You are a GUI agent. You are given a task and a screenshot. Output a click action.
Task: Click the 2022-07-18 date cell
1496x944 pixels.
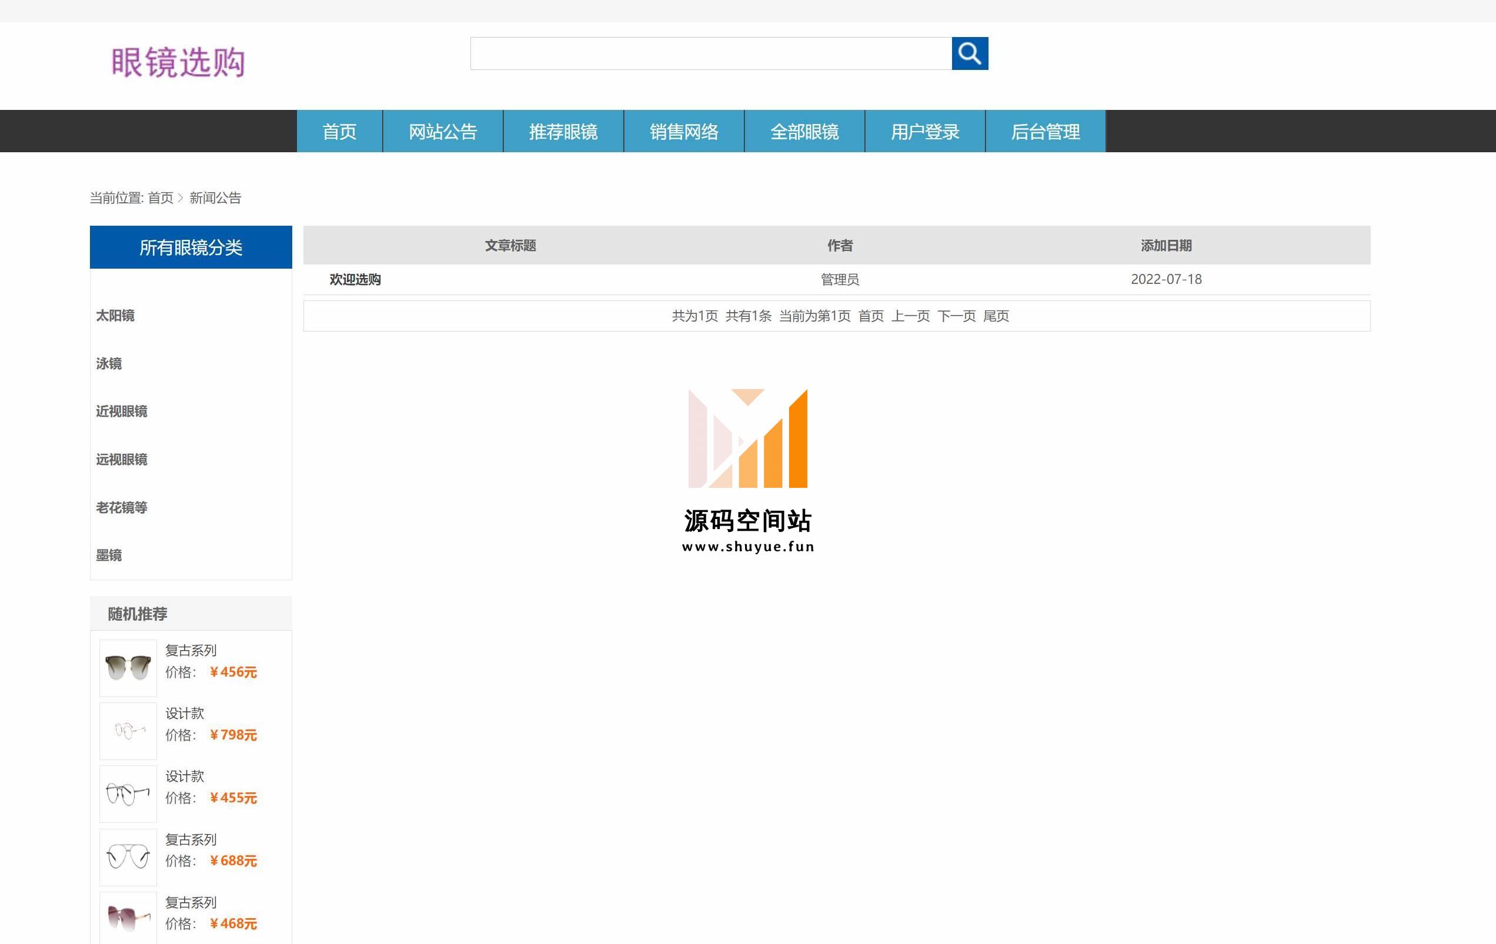1166,279
